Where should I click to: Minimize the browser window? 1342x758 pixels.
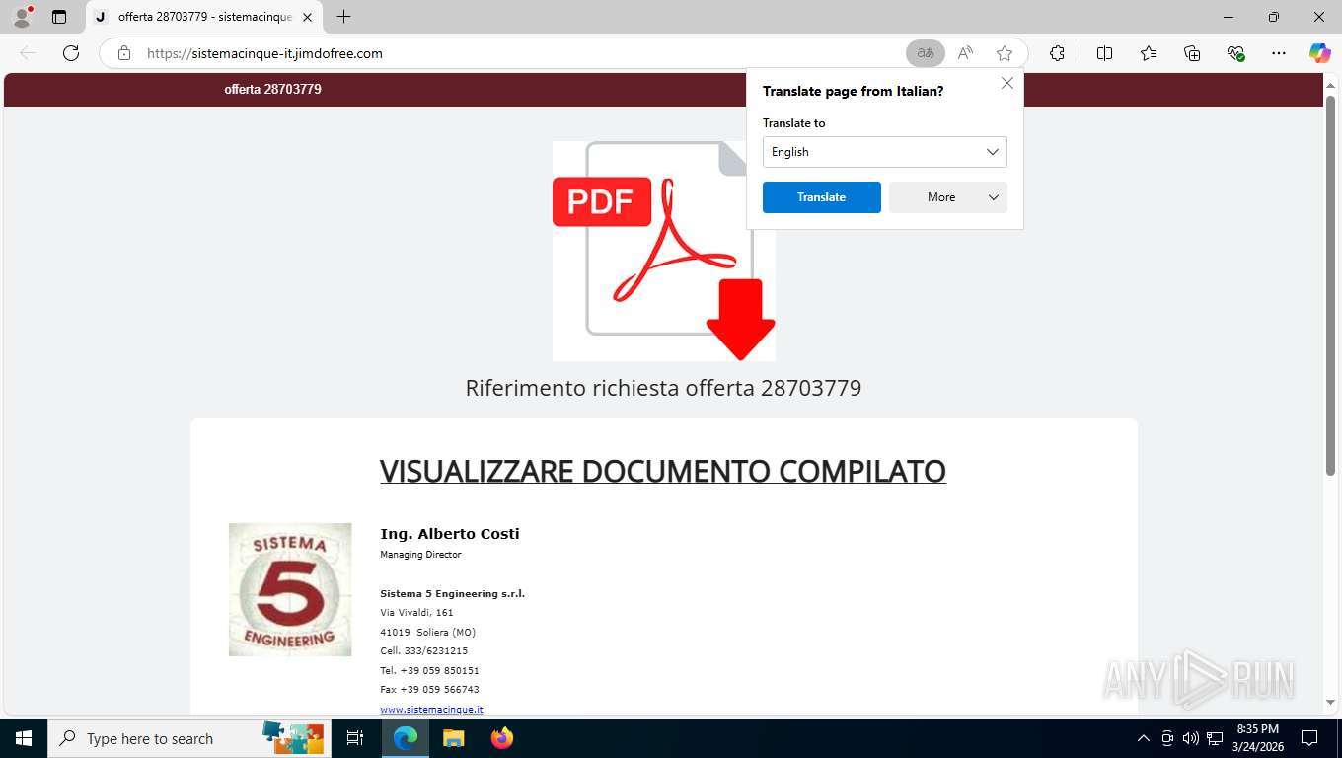pos(1229,17)
